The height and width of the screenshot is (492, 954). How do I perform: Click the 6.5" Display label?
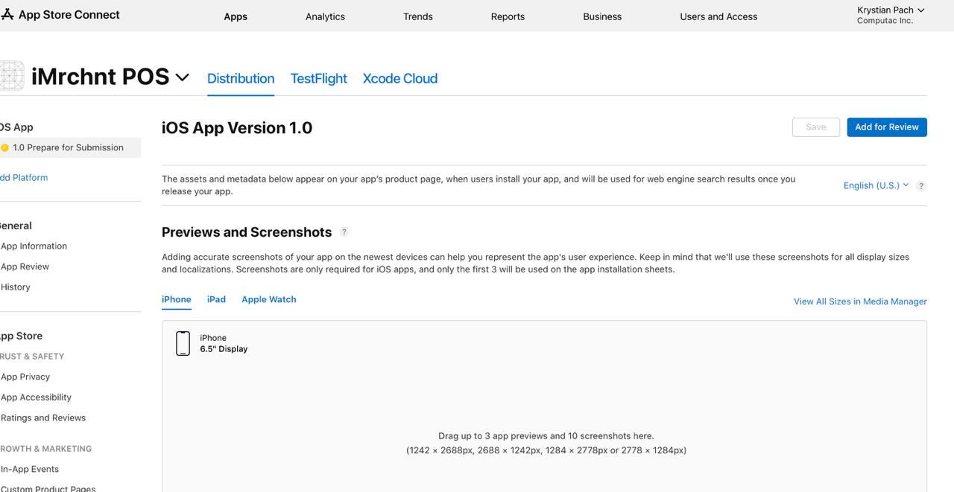224,349
